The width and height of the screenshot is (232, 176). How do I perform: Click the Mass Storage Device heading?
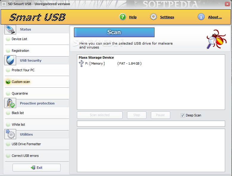pos(96,57)
